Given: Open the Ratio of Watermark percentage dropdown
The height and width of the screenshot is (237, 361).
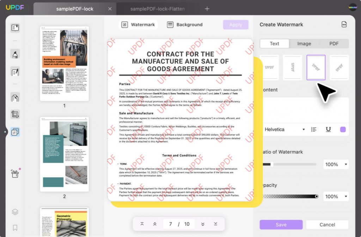Looking at the screenshot, I should coord(336,164).
